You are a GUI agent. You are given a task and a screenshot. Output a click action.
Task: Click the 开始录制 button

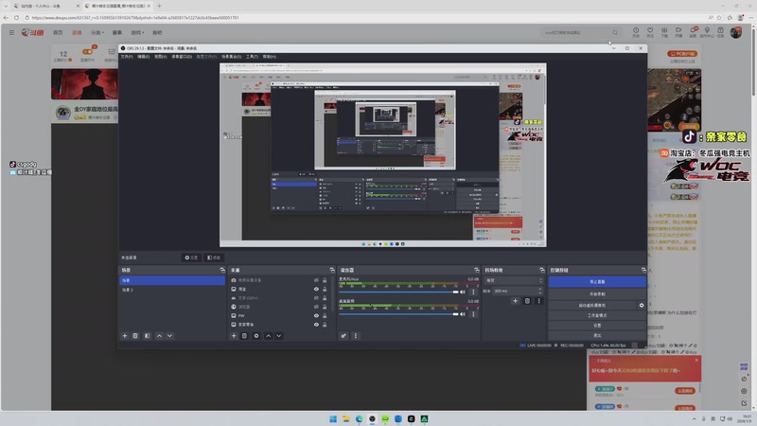pos(597,293)
